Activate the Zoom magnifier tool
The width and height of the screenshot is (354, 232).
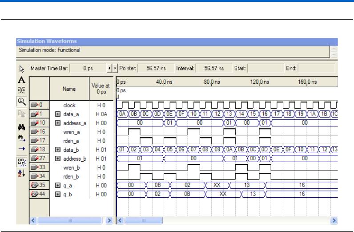21,101
